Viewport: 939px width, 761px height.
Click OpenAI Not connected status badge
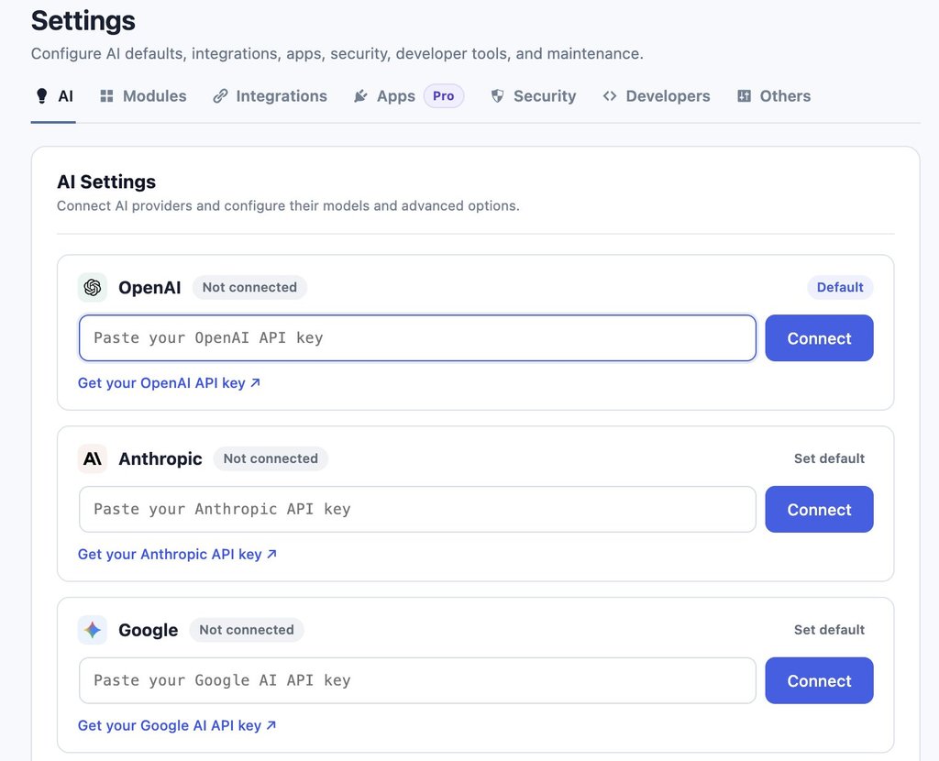pyautogui.click(x=249, y=287)
